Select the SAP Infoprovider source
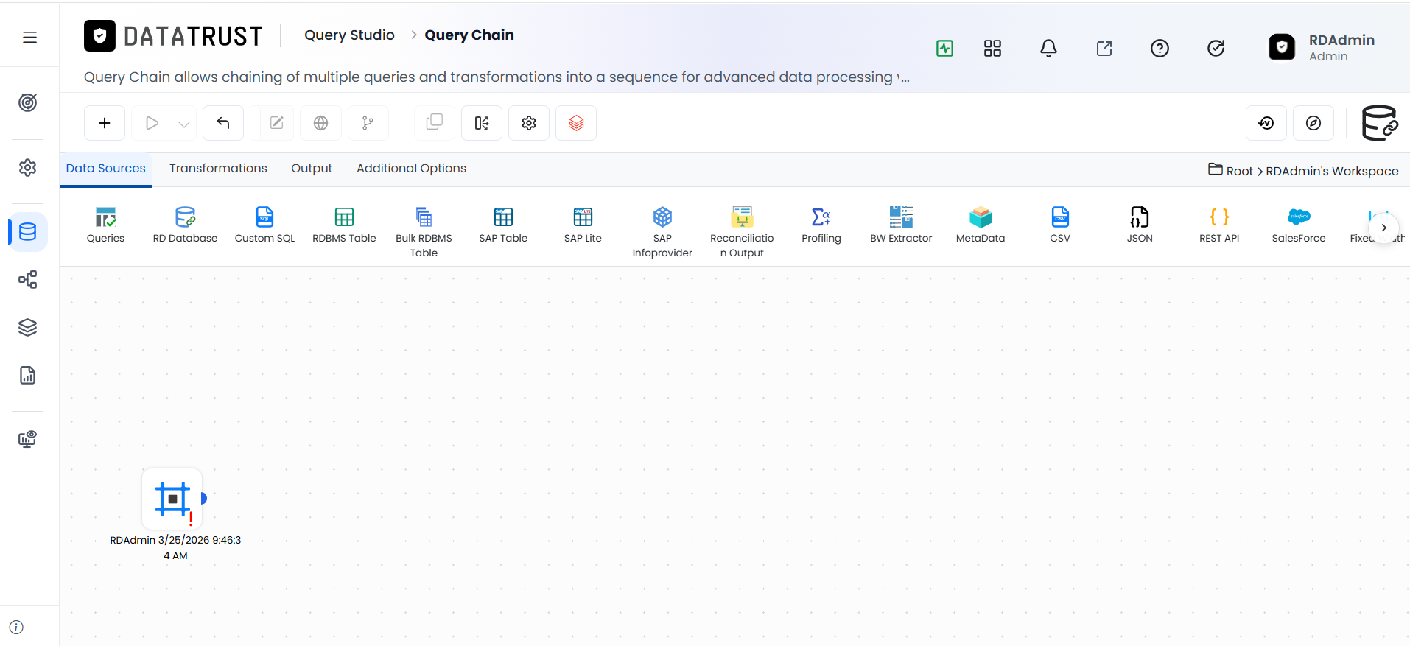Image resolution: width=1410 pixels, height=646 pixels. coord(662,232)
